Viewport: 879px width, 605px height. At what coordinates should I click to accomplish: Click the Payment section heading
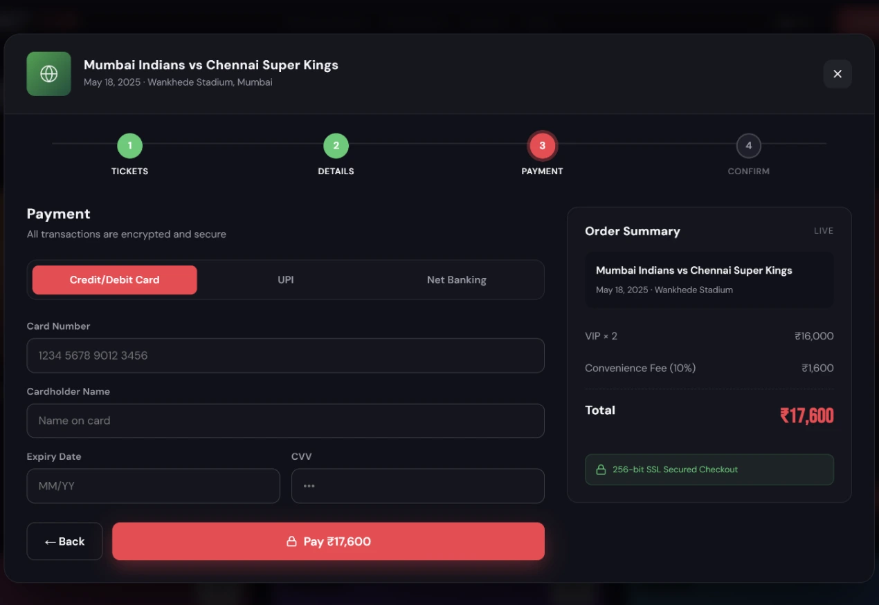59,214
